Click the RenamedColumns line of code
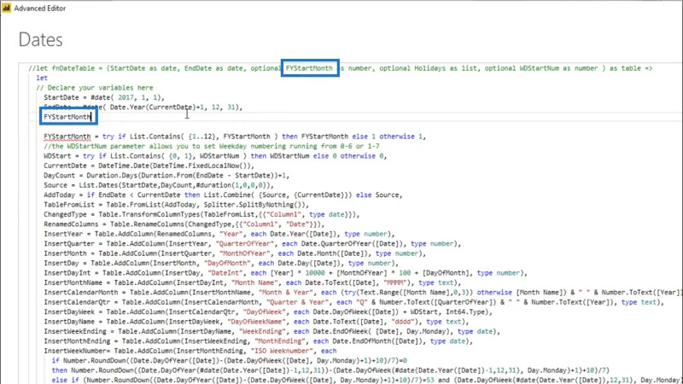Viewport: 683px width, 384px height. (x=184, y=224)
